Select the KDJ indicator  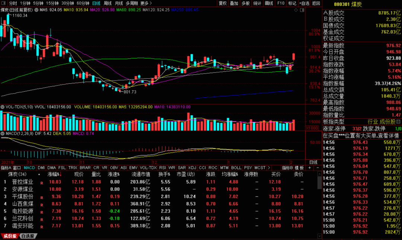pyautogui.click(x=192, y=168)
